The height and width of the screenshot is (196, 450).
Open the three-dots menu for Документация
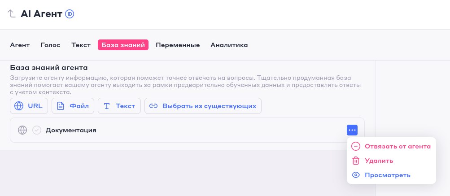pyautogui.click(x=352, y=130)
